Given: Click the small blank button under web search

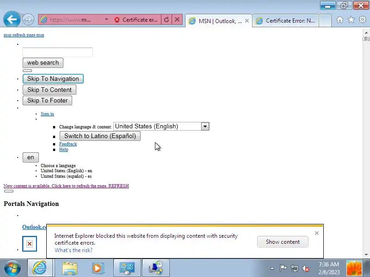Looking at the screenshot, I should click(27, 71).
